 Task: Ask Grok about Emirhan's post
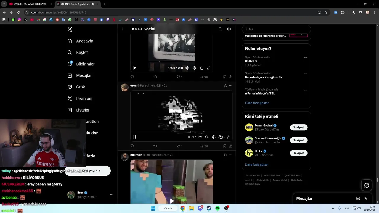coord(225,155)
